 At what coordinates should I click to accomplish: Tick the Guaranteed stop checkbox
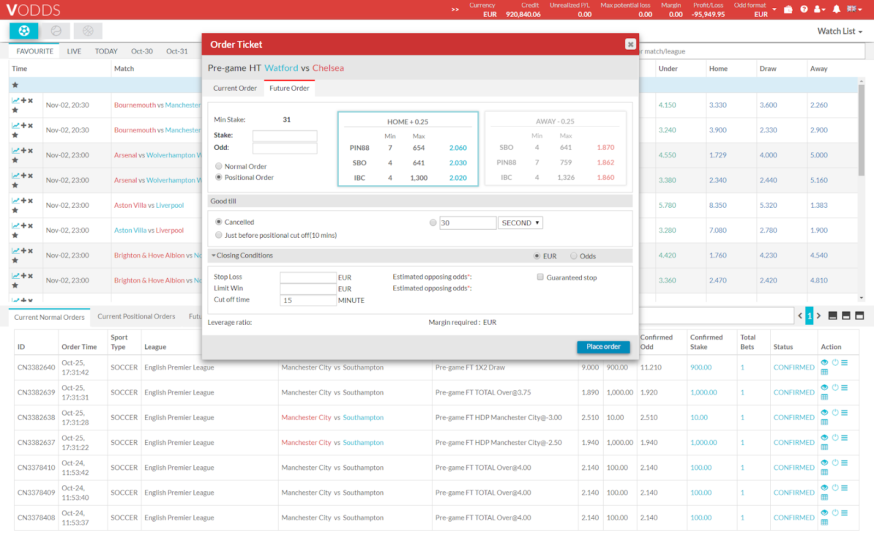540,277
